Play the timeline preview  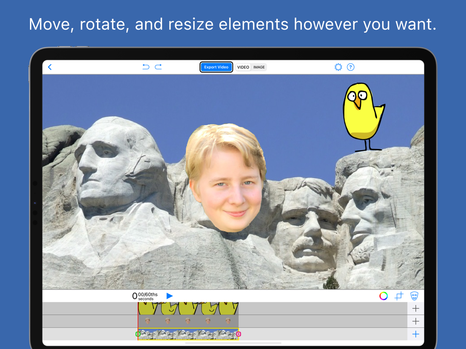tap(170, 296)
